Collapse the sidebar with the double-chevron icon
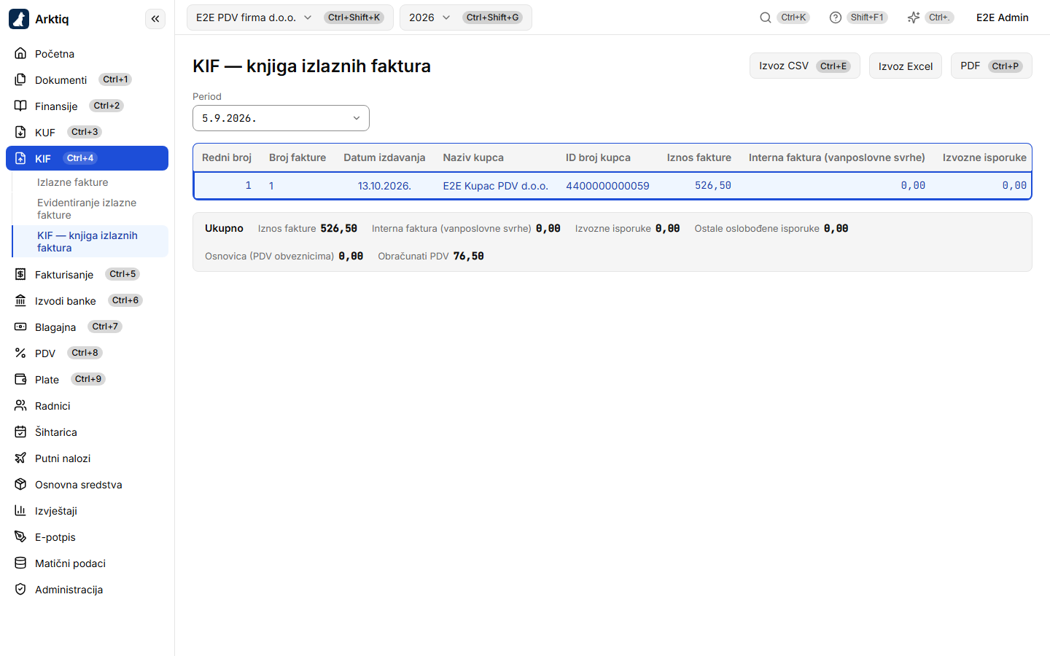Screen dimensions: 1050x656 pyautogui.click(x=155, y=19)
